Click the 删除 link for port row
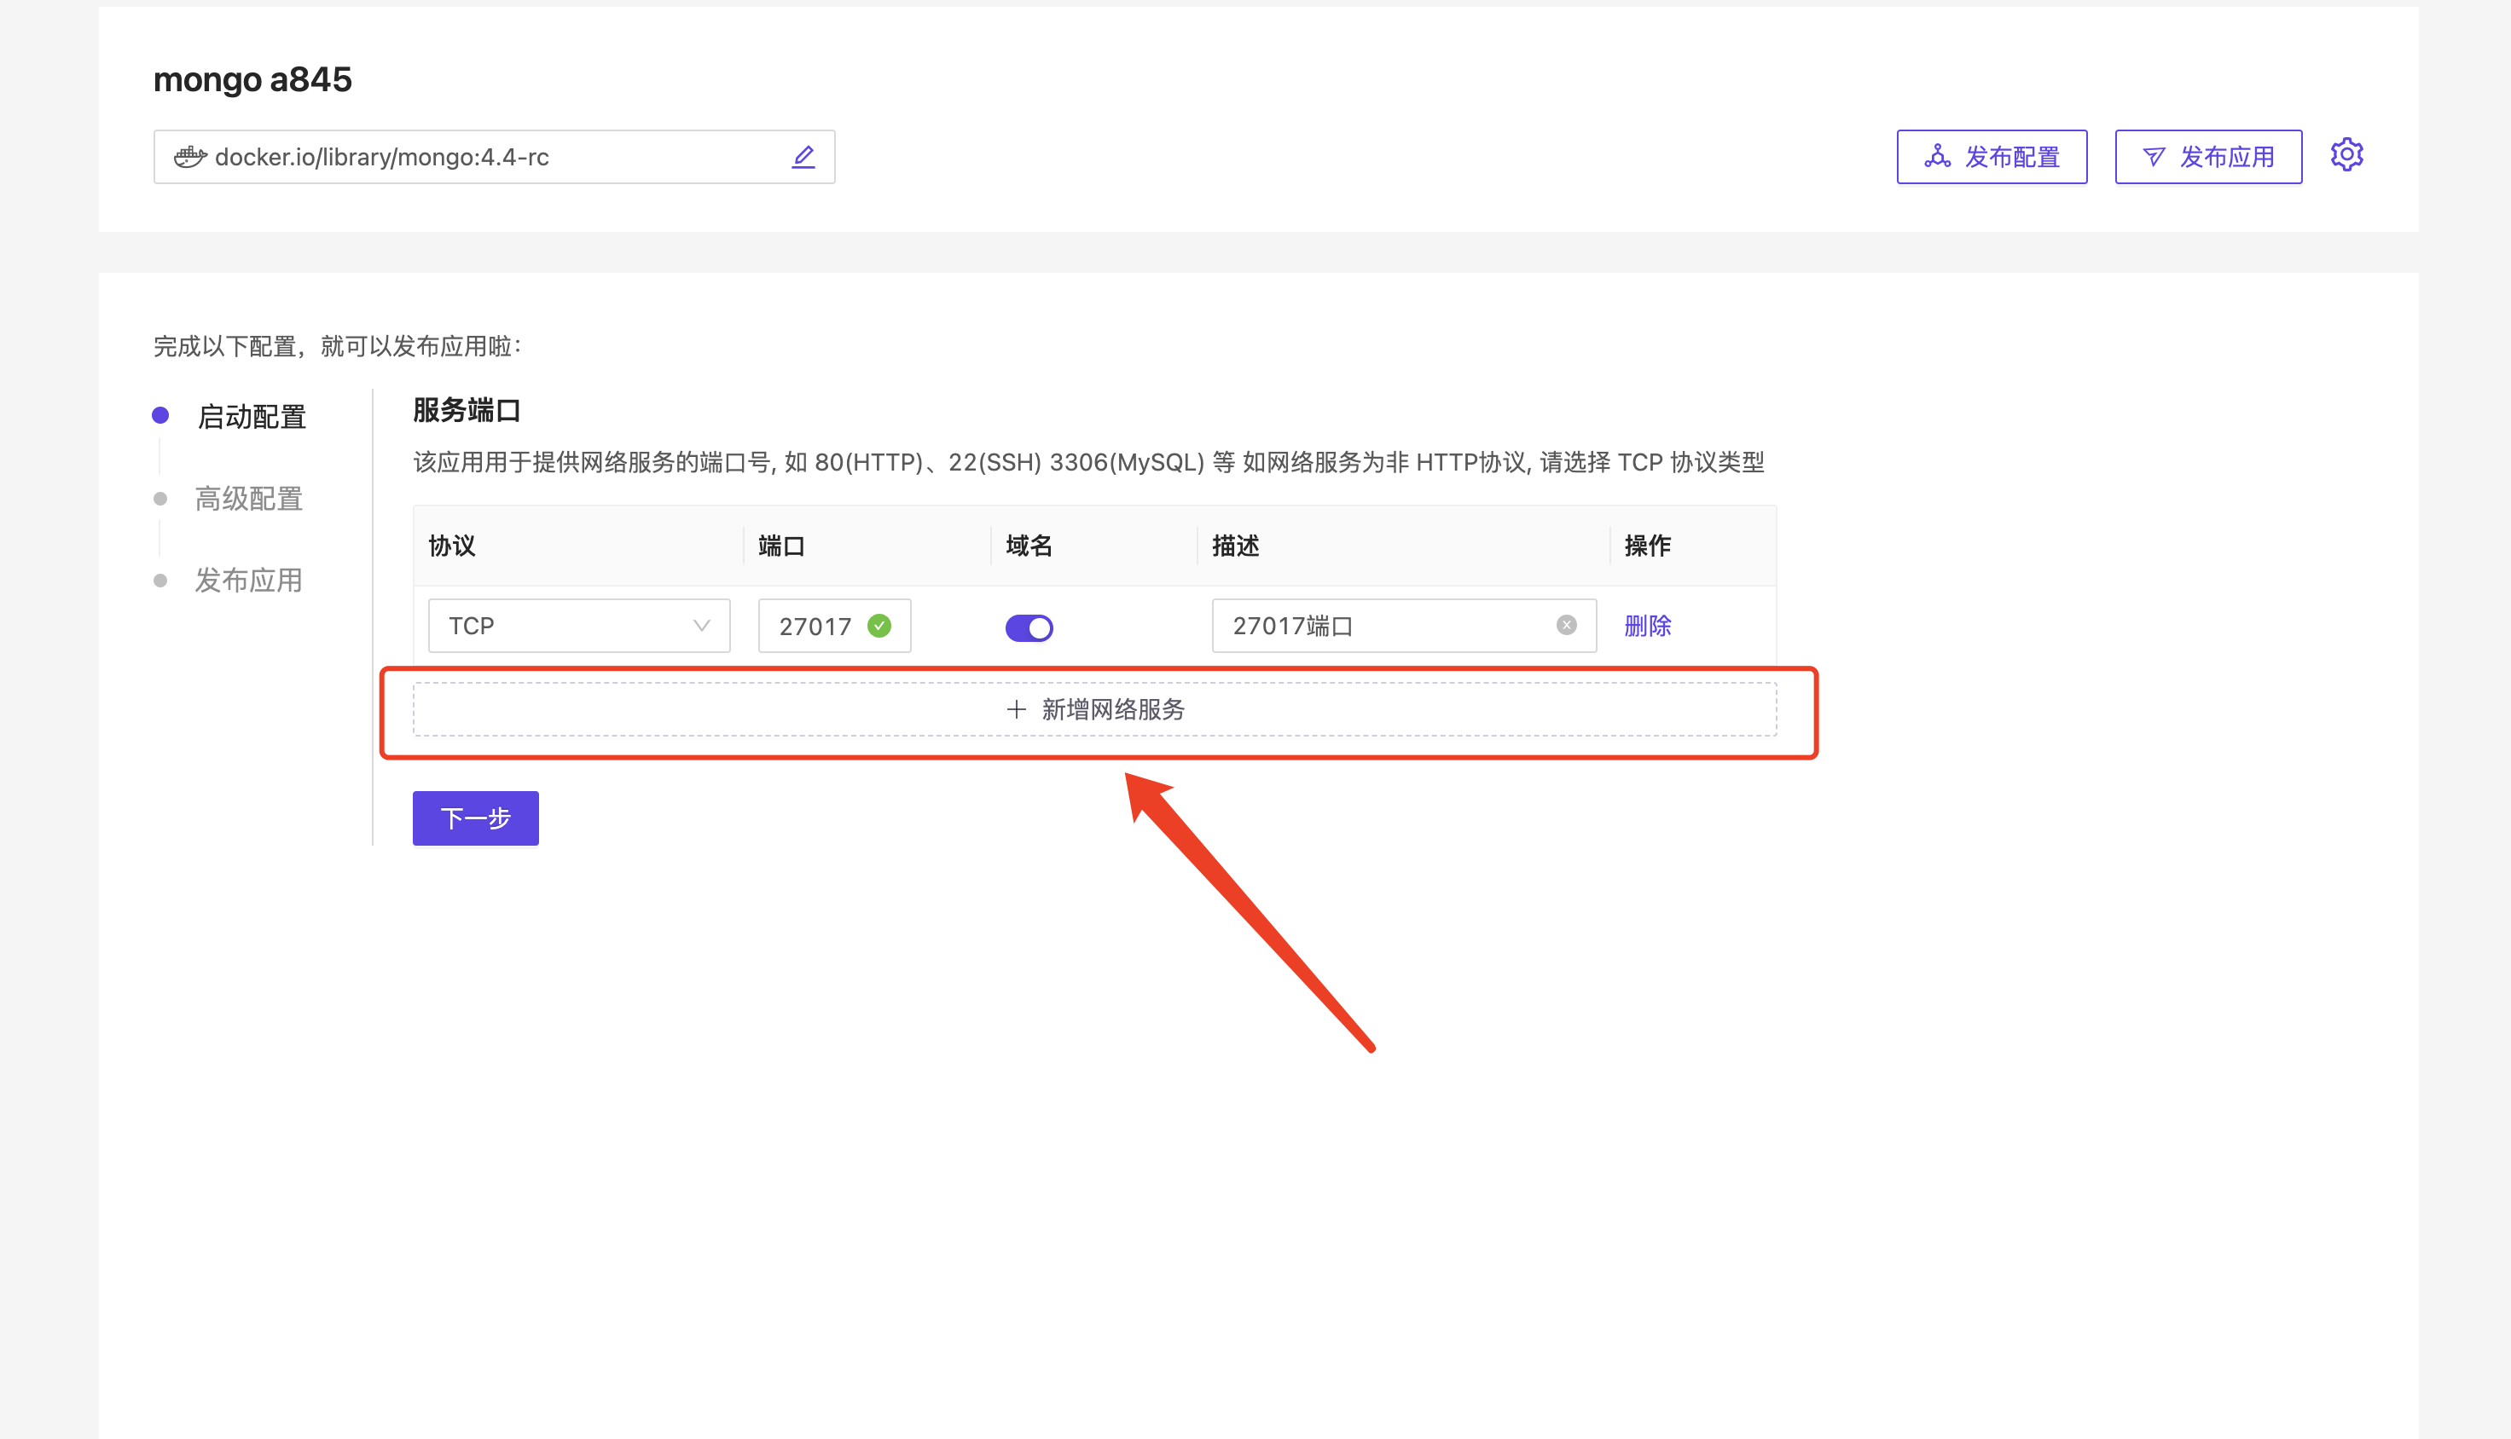2511x1439 pixels. point(1647,626)
